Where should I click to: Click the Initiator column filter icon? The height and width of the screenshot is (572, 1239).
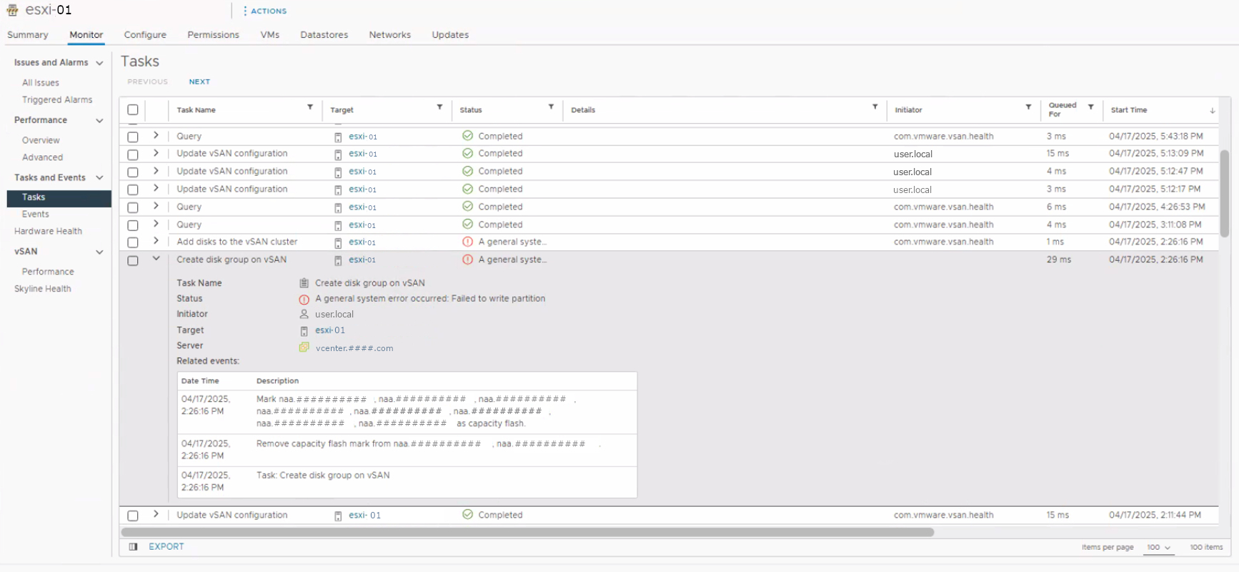[x=1028, y=107]
